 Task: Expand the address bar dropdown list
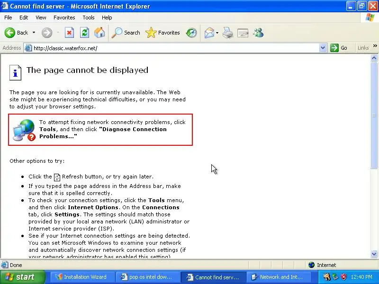coord(323,48)
